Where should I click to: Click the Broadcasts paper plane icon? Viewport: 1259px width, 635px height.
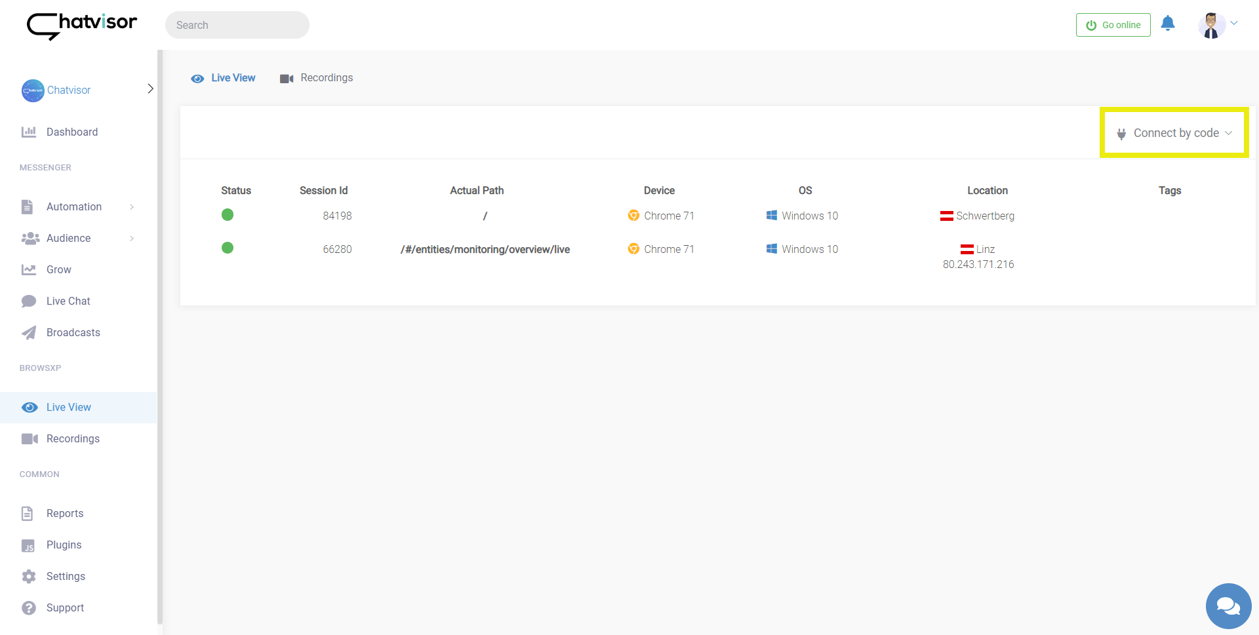tap(29, 333)
